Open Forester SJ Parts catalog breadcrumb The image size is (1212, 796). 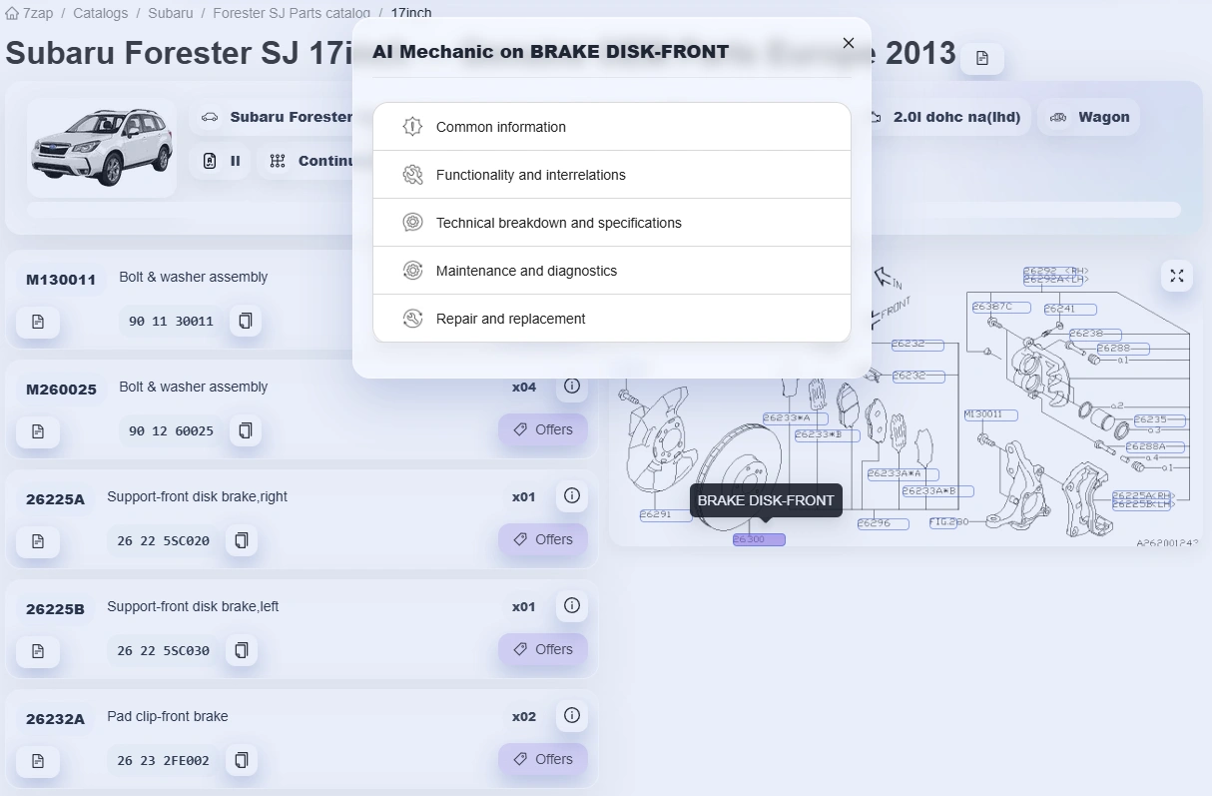292,13
